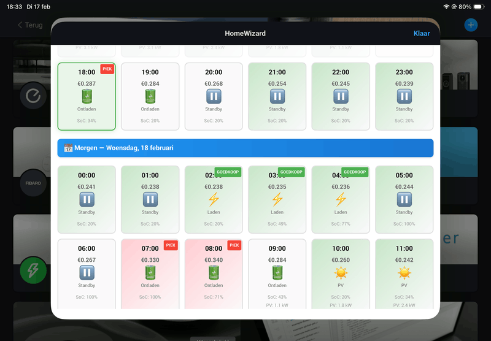Tap the price €0.254 at 21:00
Viewport: 491px width, 341px height.
tap(277, 83)
